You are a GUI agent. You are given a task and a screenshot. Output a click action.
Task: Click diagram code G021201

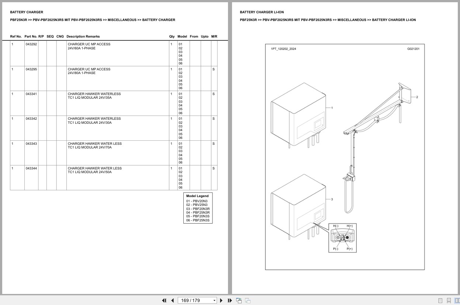click(x=413, y=49)
